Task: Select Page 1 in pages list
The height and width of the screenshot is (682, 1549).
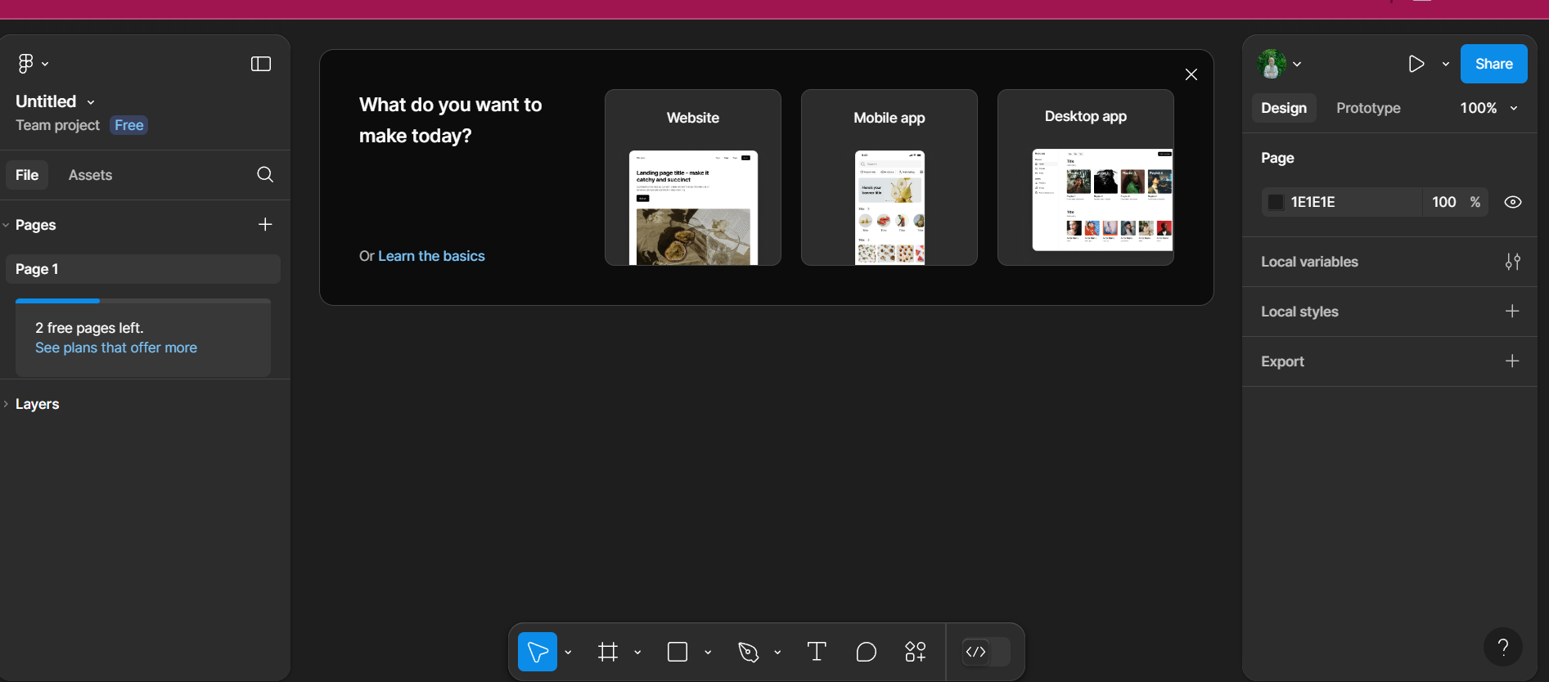Action: pos(143,269)
